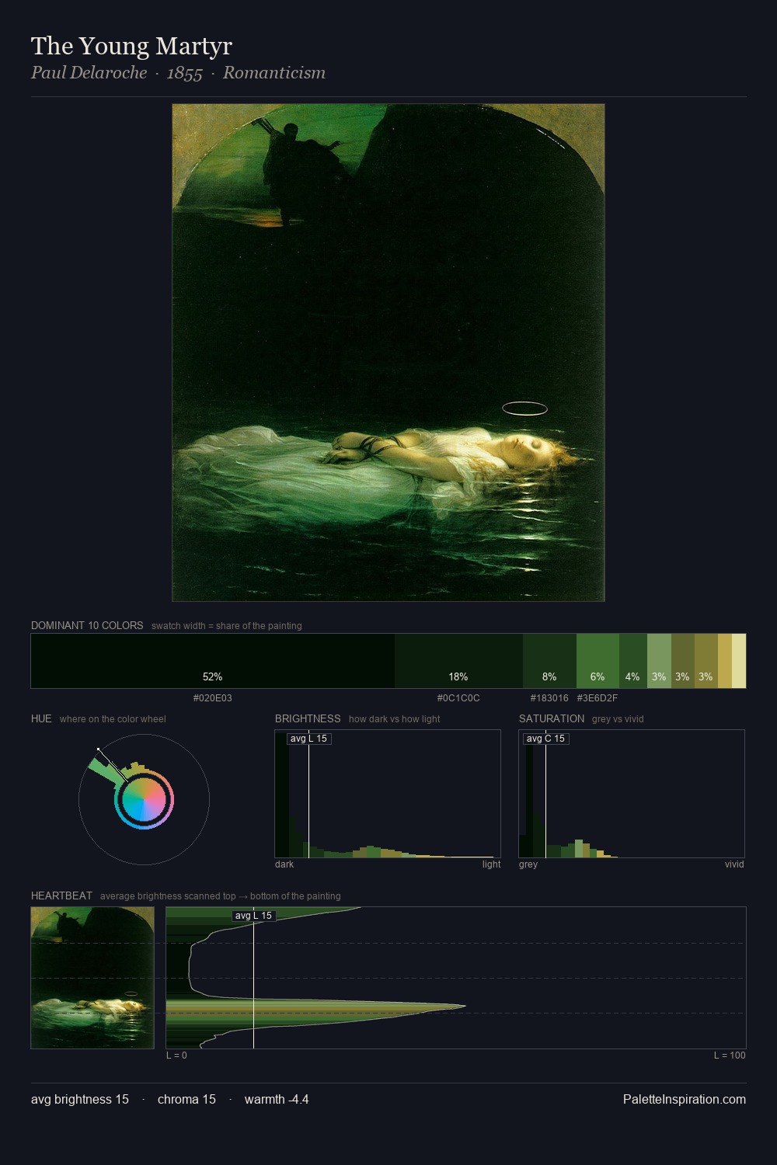The image size is (777, 1165).
Task: Click the 'HUE' section heading
Action: (41, 718)
